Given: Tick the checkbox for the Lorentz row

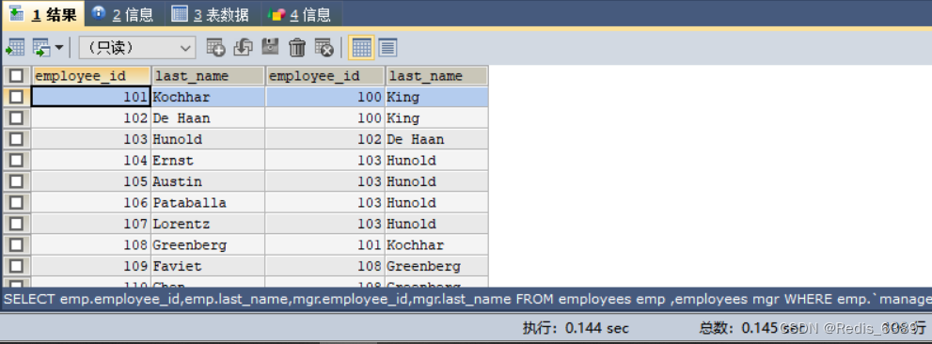Looking at the screenshot, I should (x=16, y=224).
